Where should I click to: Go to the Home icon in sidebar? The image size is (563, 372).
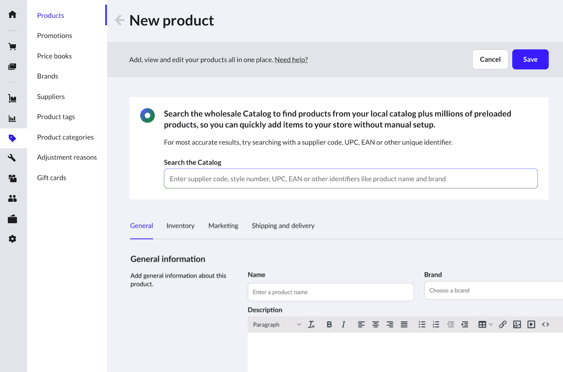[x=12, y=14]
